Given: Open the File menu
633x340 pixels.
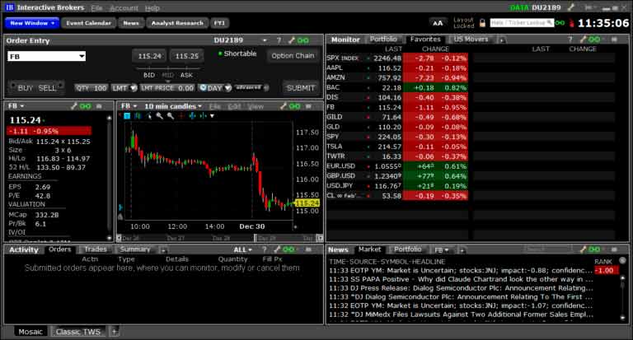Looking at the screenshot, I should [x=96, y=7].
